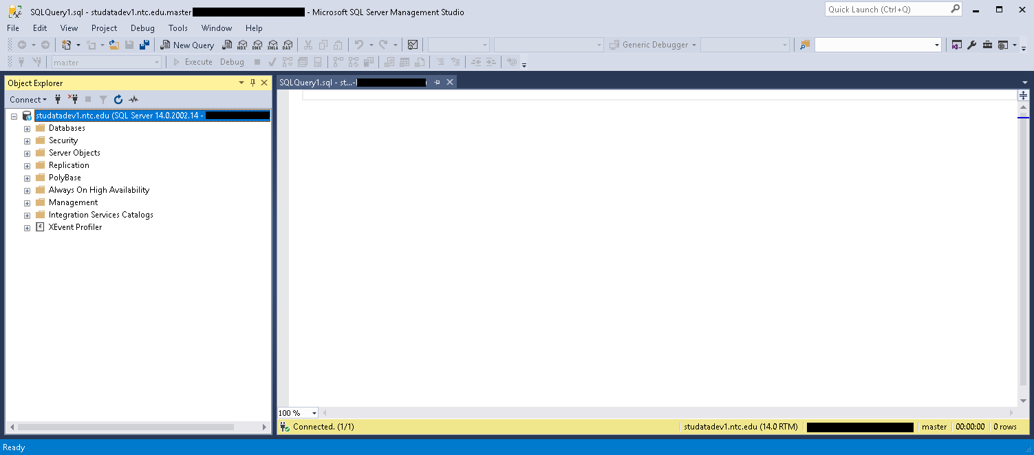1034x455 pixels.
Task: Click the New Query toolbar button
Action: [187, 45]
